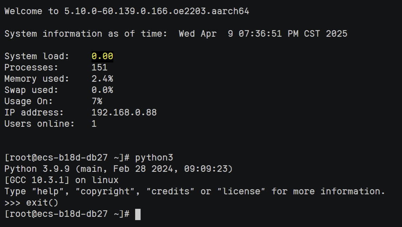
Task: Click the terminal cursor block at the prompt
Action: pyautogui.click(x=138, y=214)
